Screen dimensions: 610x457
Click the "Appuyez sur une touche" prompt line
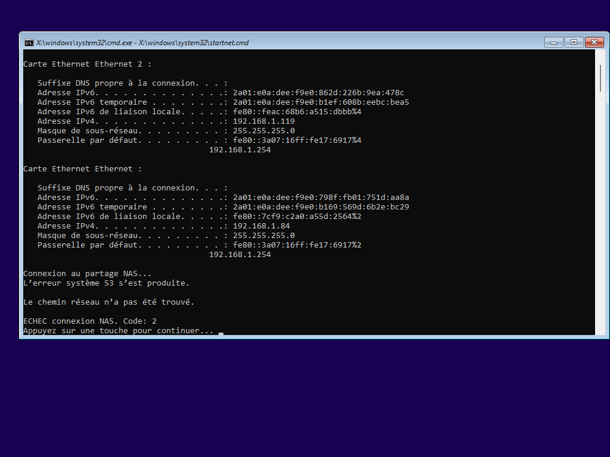[x=118, y=330]
